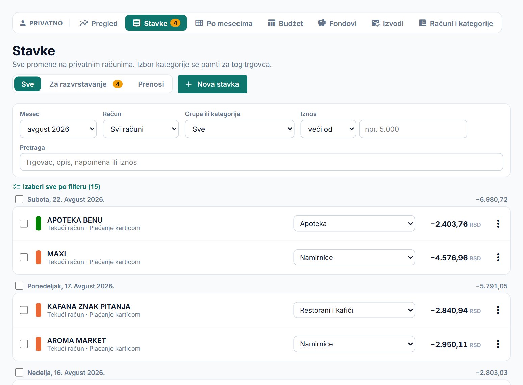
Task: Change AROMA MARKET category dropdown
Action: (354, 344)
